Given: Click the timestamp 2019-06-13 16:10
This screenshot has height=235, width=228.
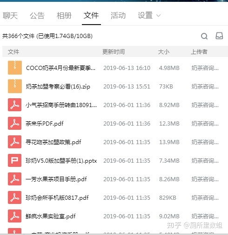Looking at the screenshot, I should 127,68.
